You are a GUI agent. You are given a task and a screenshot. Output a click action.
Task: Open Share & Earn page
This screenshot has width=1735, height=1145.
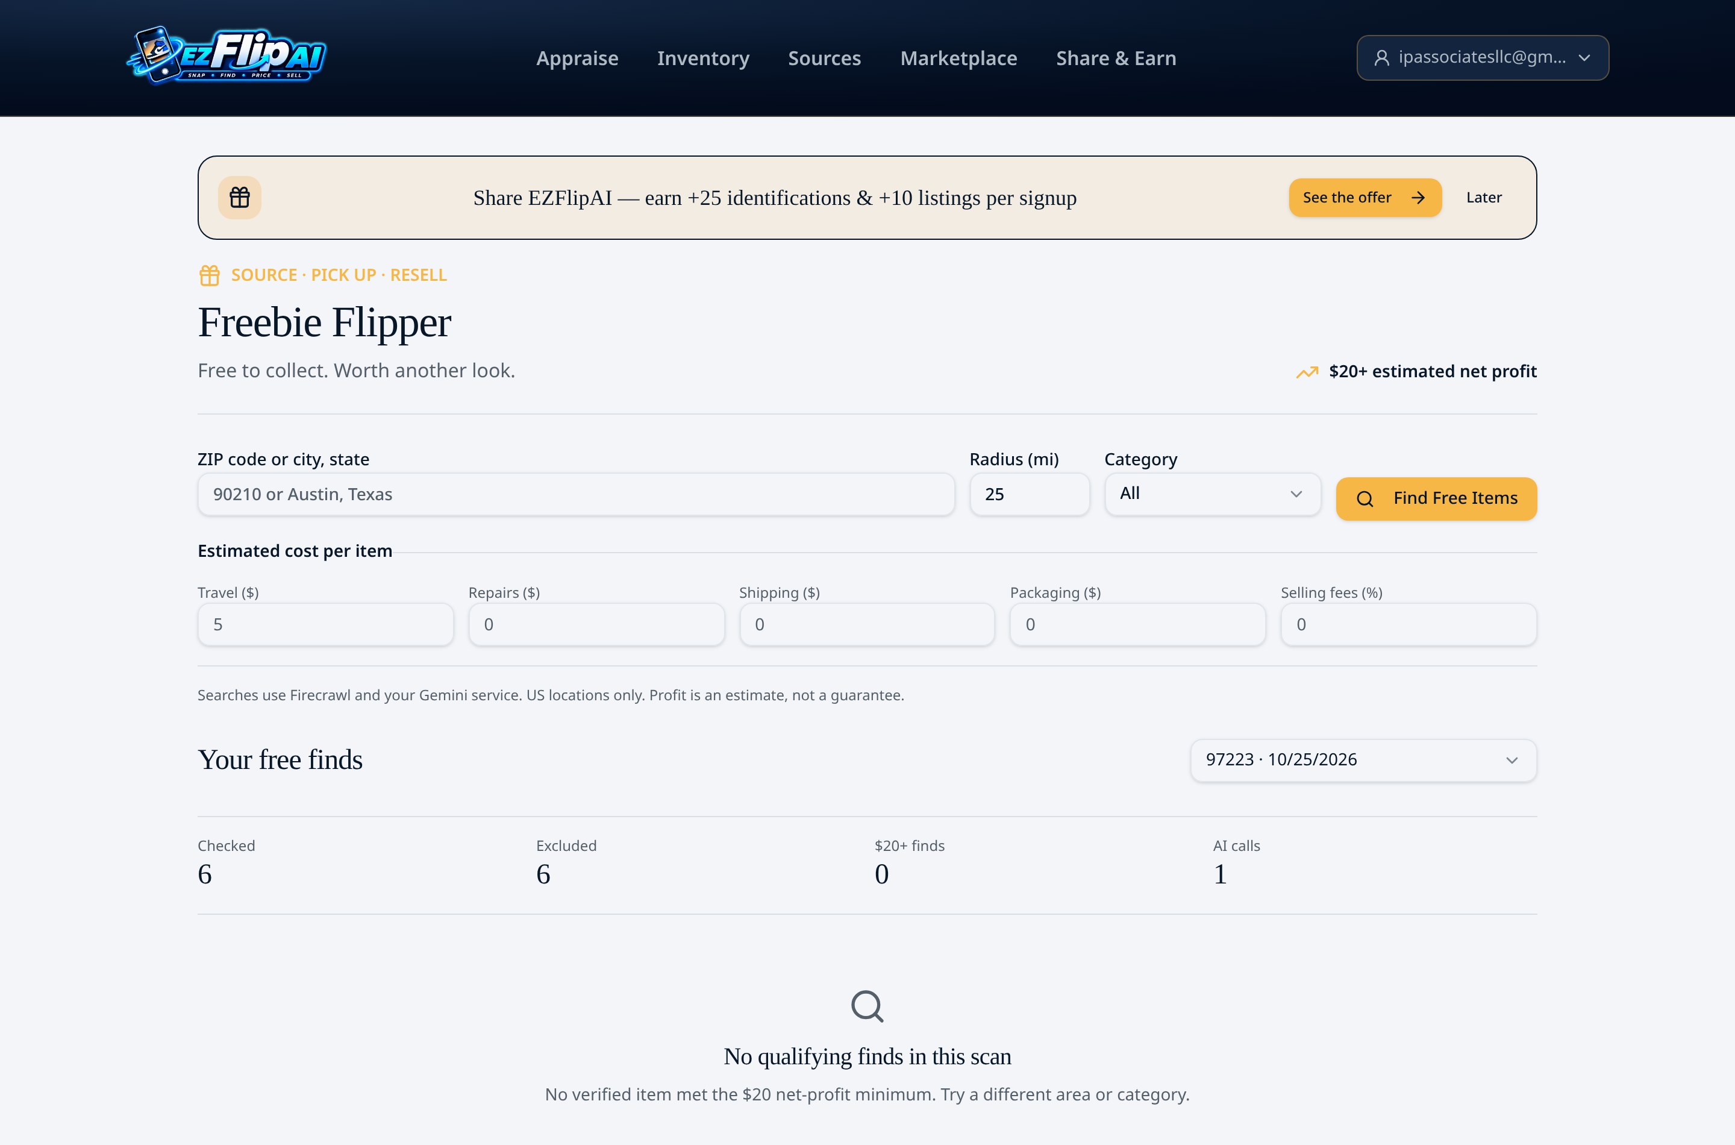pyautogui.click(x=1116, y=58)
